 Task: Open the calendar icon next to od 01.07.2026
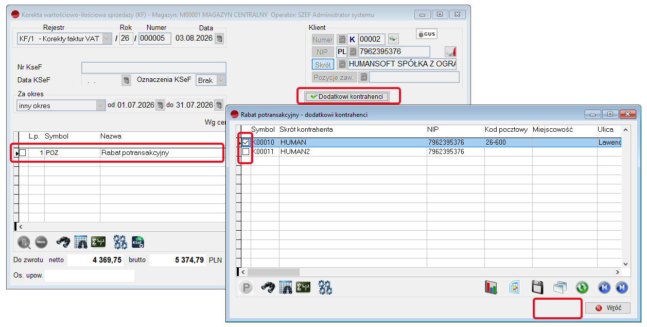(x=160, y=105)
